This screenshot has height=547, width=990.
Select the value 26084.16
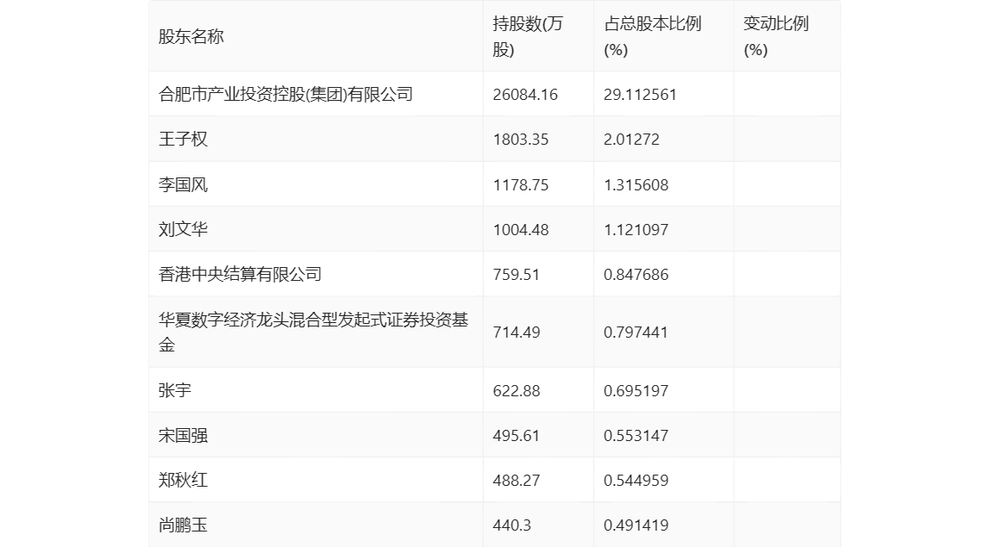tap(525, 95)
